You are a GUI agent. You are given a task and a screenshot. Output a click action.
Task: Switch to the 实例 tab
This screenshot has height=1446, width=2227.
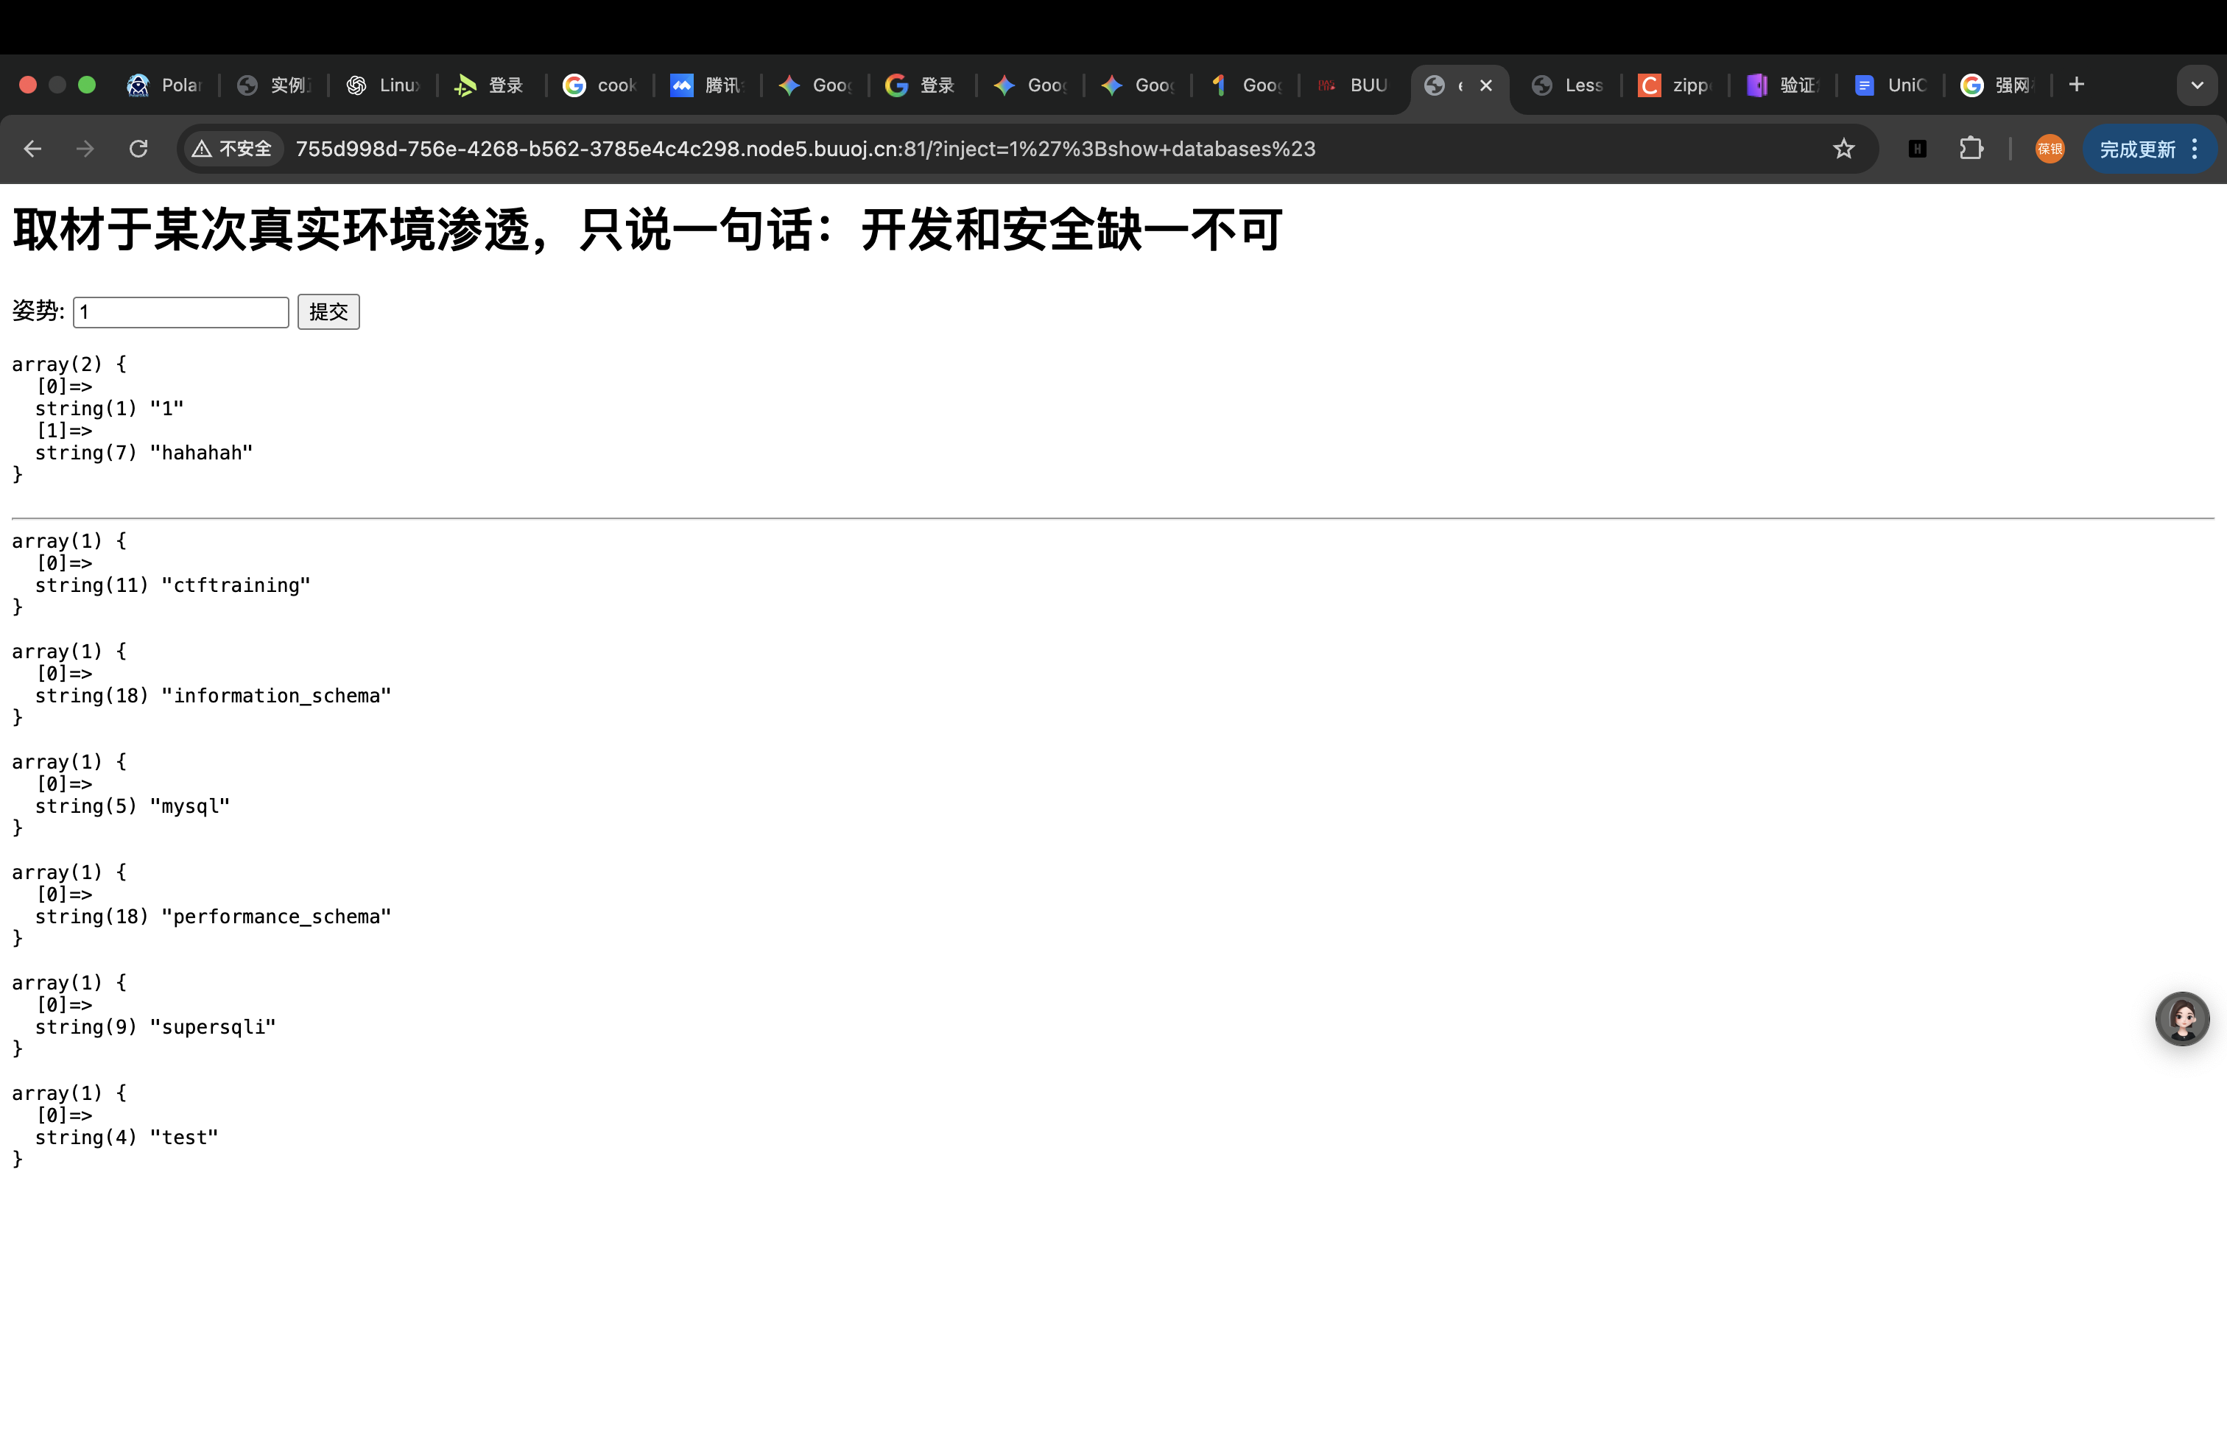point(274,85)
